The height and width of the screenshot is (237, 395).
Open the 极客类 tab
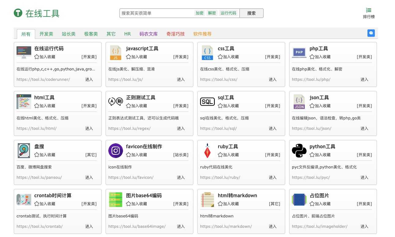click(91, 34)
